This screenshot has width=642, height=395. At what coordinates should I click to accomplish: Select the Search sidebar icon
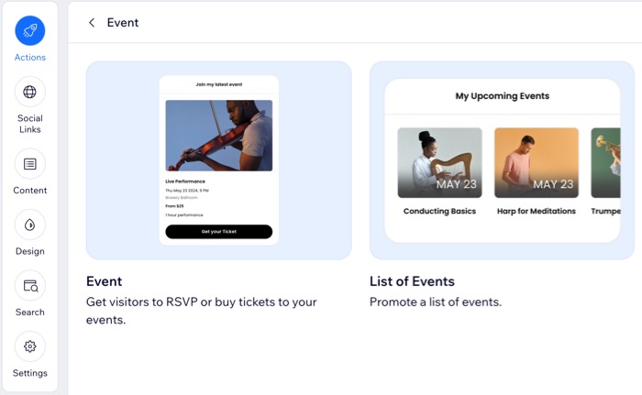tap(30, 286)
